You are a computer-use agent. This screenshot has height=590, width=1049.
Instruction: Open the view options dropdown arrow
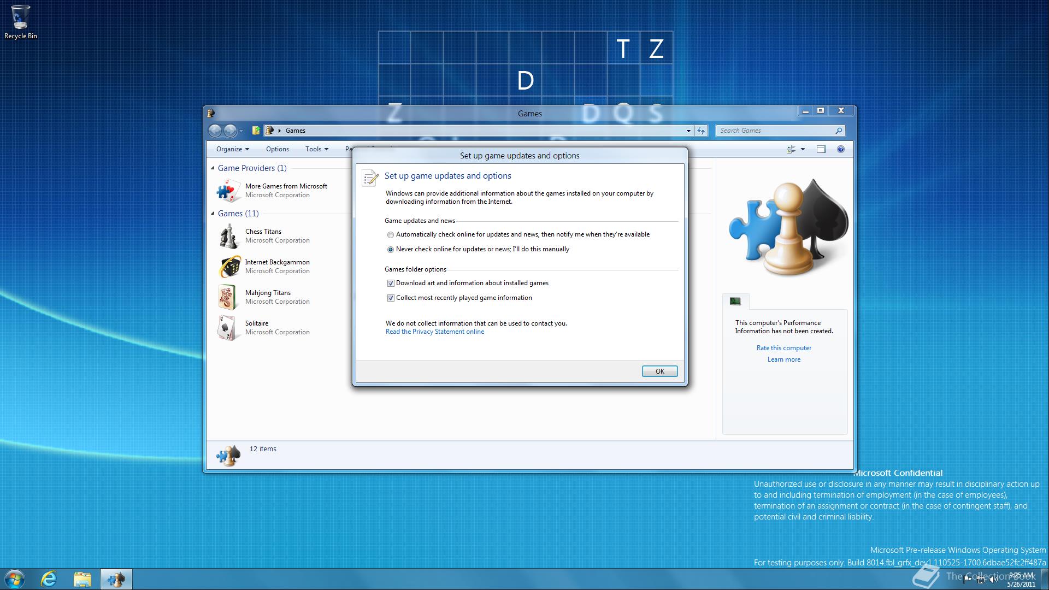point(803,149)
